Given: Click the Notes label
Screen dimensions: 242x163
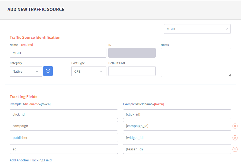Looking at the screenshot, I should pos(165,45).
